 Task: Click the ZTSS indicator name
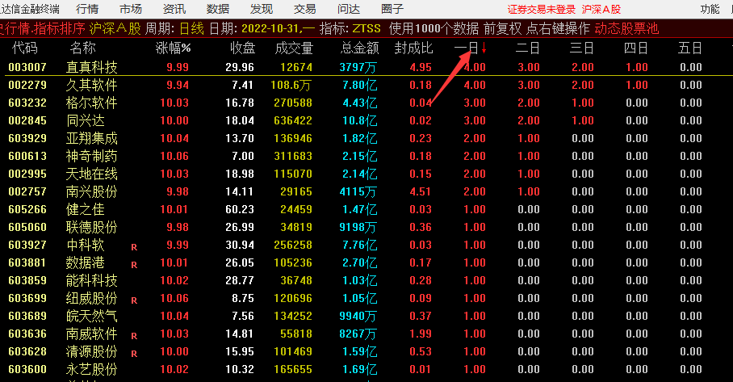pyautogui.click(x=366, y=28)
